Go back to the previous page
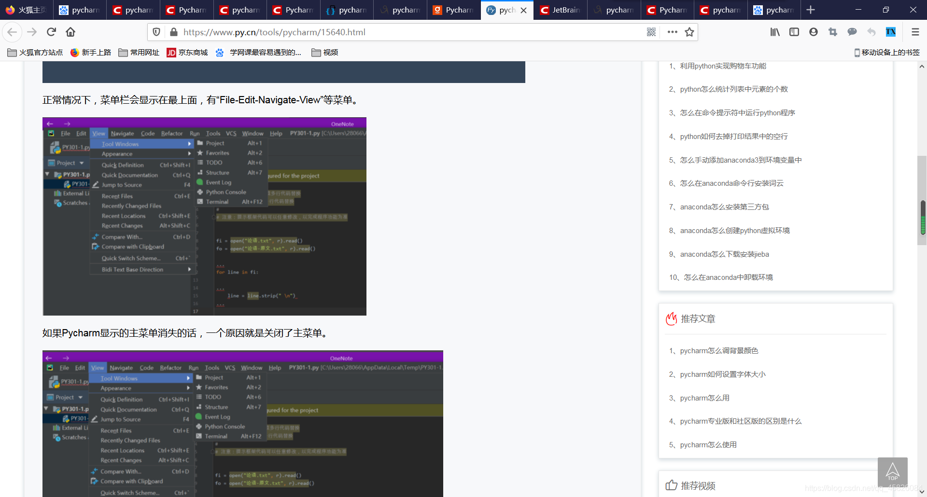927x497 pixels. click(x=12, y=32)
